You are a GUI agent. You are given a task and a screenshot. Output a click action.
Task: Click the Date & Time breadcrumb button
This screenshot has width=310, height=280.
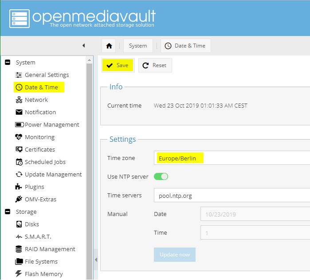[186, 46]
